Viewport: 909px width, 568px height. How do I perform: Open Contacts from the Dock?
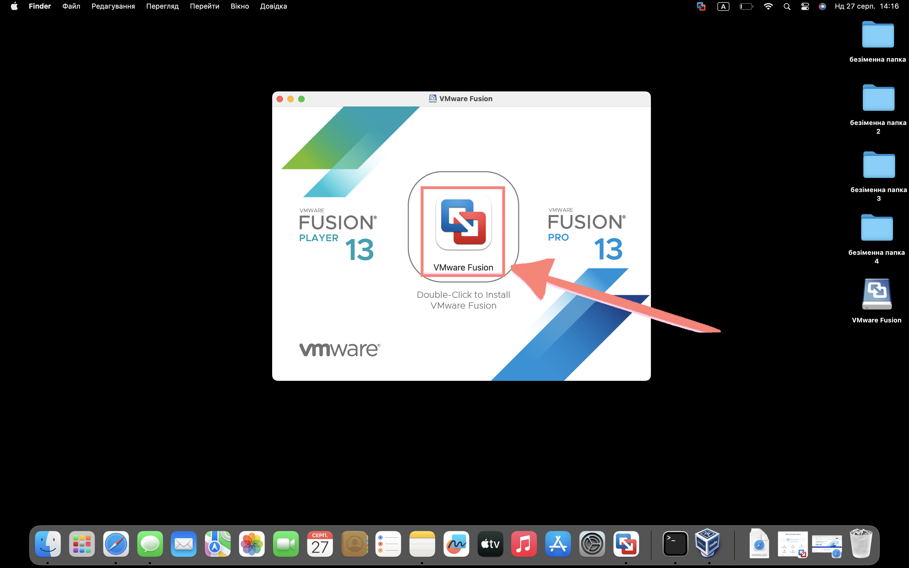(x=354, y=544)
